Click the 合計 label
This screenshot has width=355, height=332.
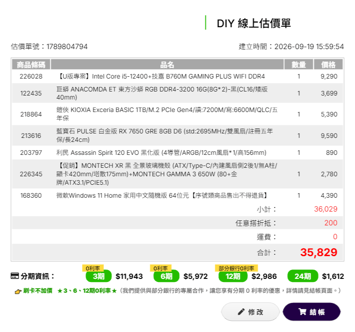[x=267, y=253]
